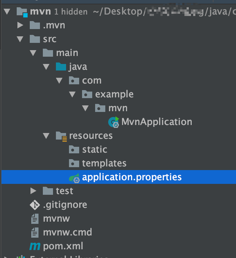Click the mvn package folder icon
Image resolution: width=236 pixels, height=258 pixels.
(x=100, y=108)
